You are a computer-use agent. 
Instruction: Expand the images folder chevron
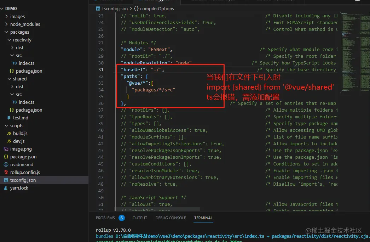pos(6,16)
